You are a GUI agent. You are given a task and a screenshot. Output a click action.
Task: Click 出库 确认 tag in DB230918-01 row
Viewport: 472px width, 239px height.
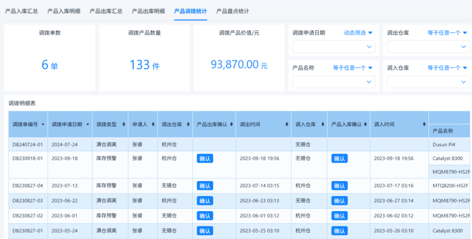pyautogui.click(x=205, y=158)
